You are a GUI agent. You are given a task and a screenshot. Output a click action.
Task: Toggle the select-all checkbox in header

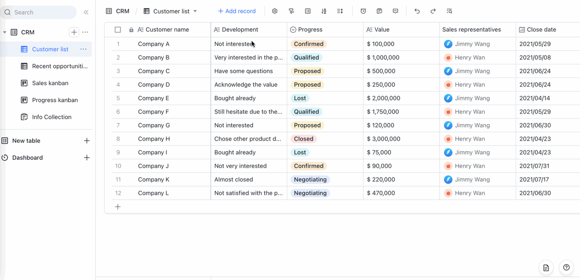pyautogui.click(x=118, y=30)
